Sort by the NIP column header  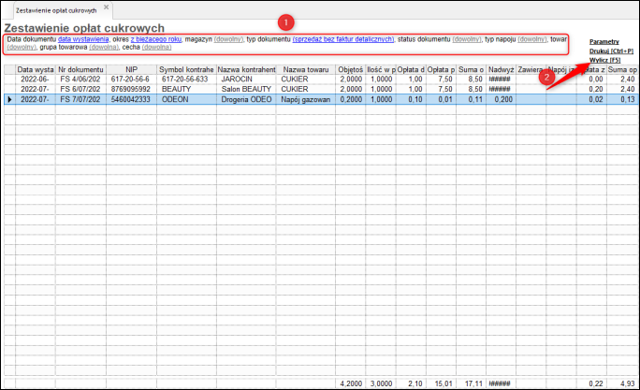(131, 69)
